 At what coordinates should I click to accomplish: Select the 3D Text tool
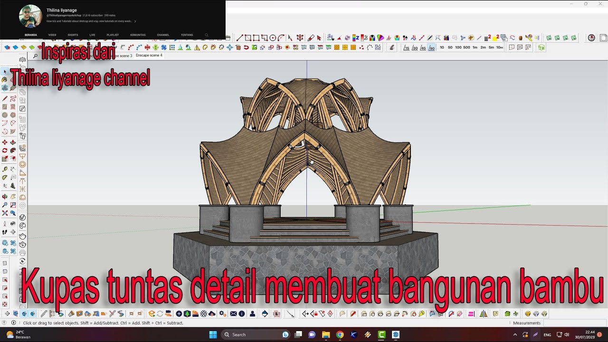click(13, 185)
